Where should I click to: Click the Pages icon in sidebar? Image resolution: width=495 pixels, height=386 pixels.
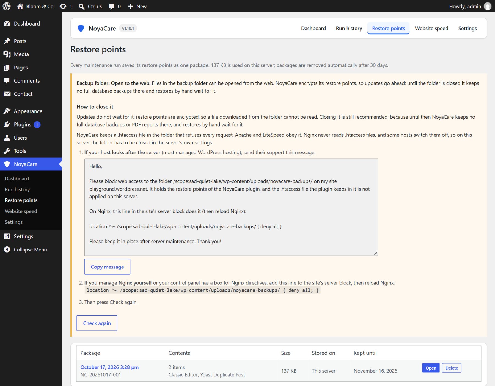(7, 68)
